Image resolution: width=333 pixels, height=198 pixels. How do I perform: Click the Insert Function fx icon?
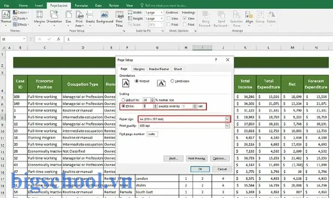(59, 39)
